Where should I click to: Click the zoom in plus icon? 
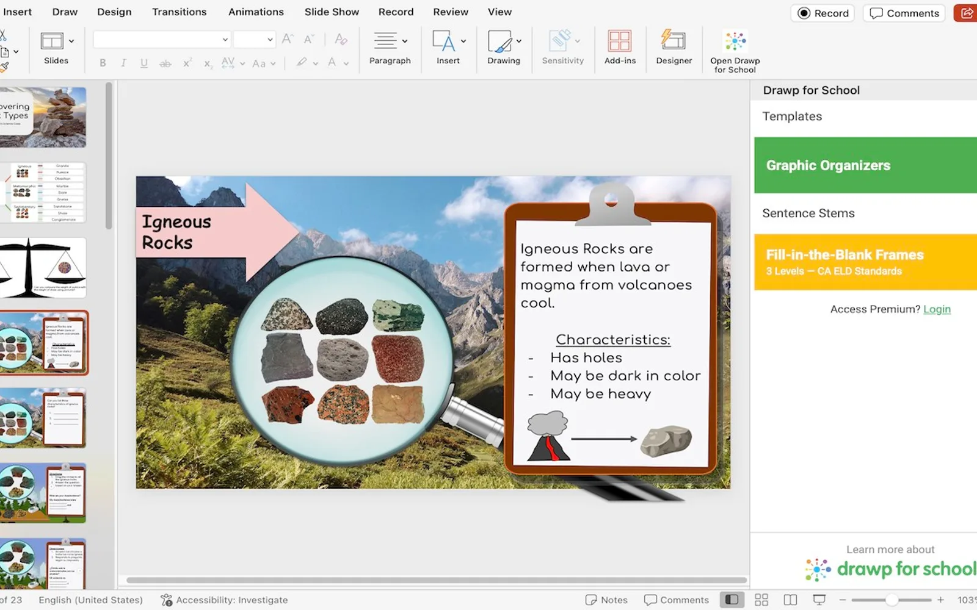[940, 600]
